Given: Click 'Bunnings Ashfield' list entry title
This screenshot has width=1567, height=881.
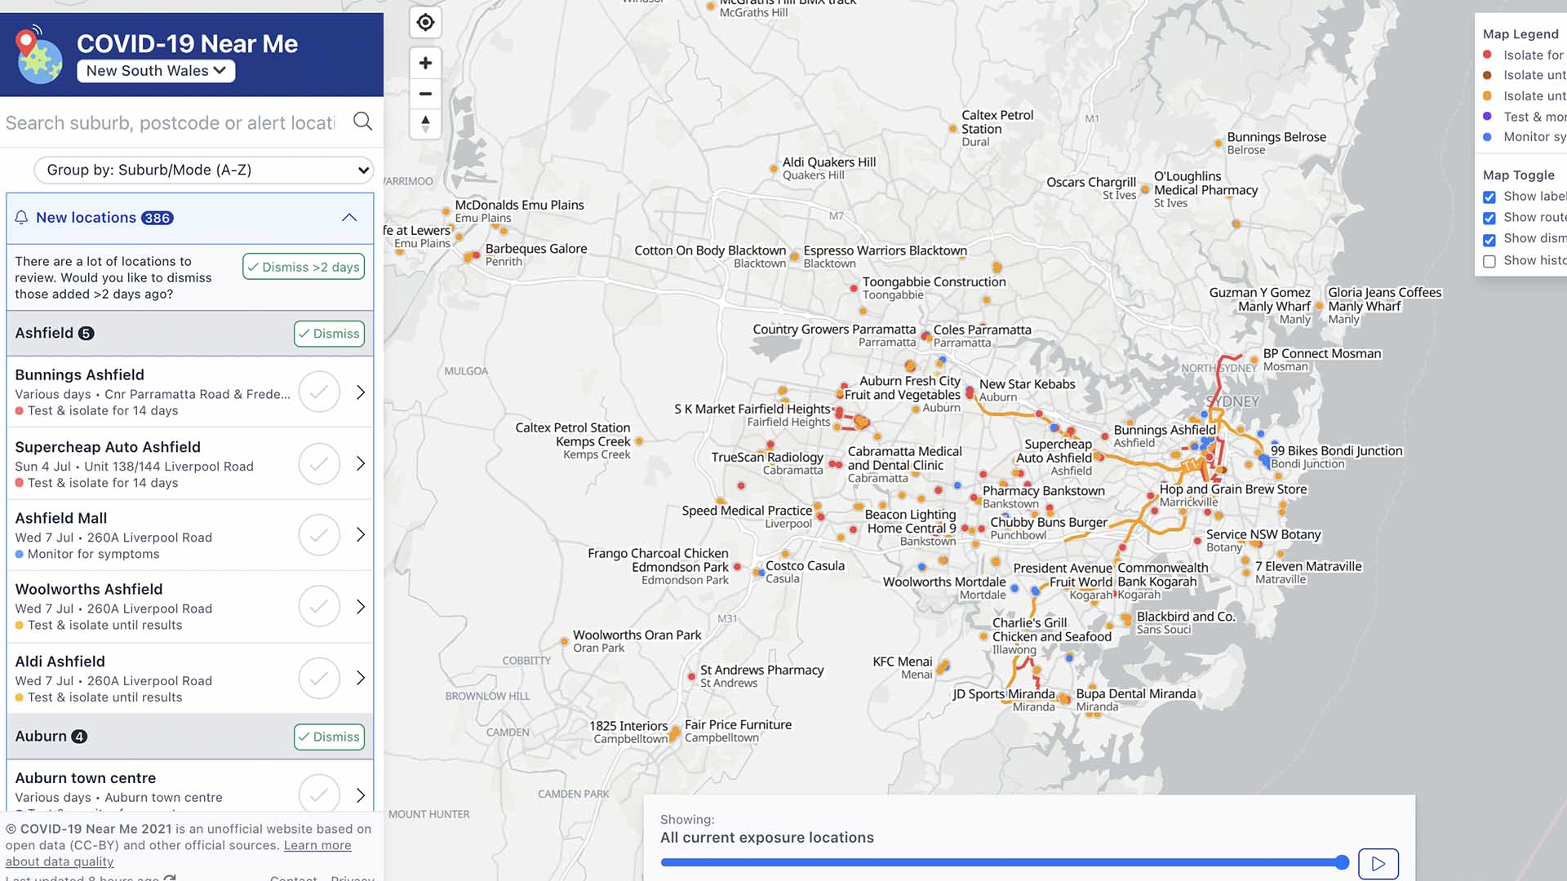Looking at the screenshot, I should (79, 374).
